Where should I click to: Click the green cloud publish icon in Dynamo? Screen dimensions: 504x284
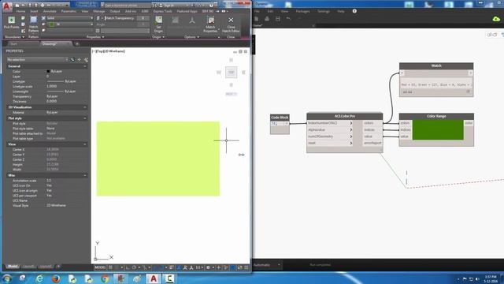pyautogui.click(x=496, y=19)
